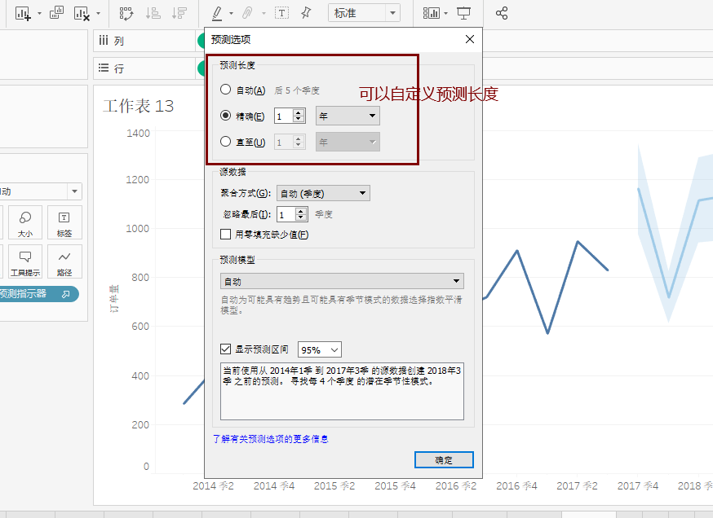Click the Show Mark Labels T icon
The height and width of the screenshot is (518, 713).
282,13
